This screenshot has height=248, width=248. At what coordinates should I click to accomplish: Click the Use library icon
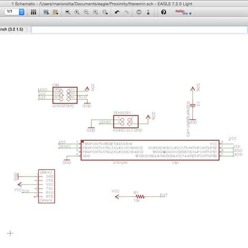tap(34, 12)
